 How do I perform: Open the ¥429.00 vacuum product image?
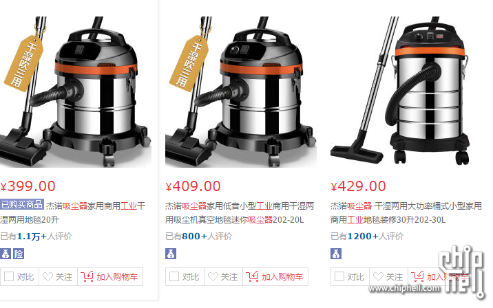[x=406, y=92]
